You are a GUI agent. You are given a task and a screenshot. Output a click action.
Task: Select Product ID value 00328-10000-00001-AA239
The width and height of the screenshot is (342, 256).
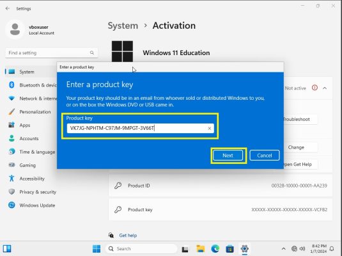click(299, 186)
